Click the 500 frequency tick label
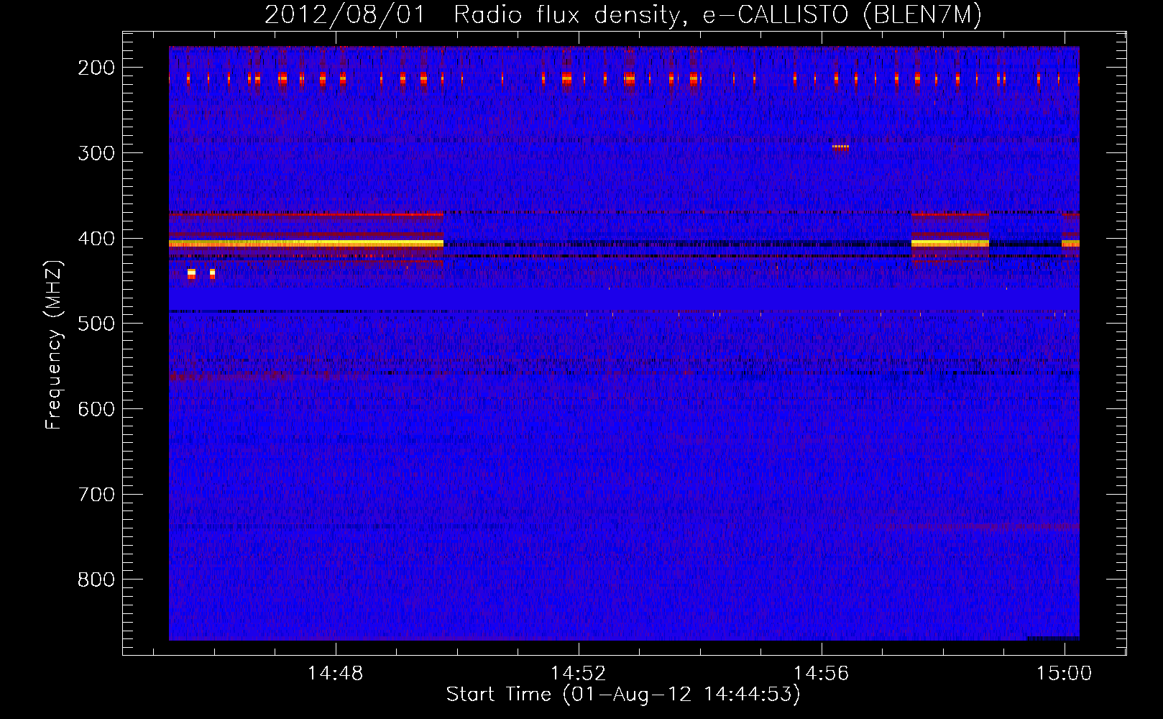Image resolution: width=1163 pixels, height=719 pixels. tap(96, 324)
